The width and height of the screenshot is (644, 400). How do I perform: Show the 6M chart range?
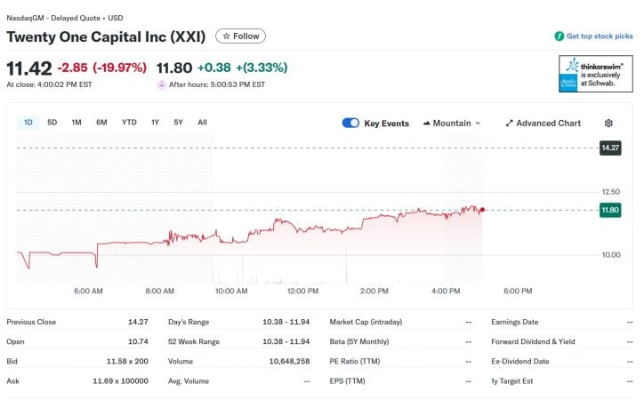(101, 123)
